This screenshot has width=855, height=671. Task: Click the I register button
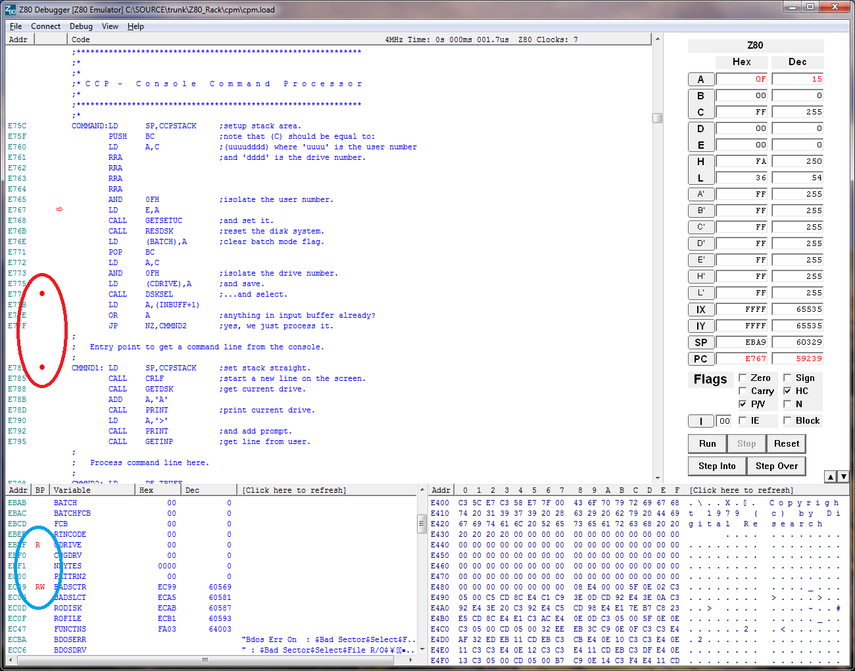click(700, 421)
